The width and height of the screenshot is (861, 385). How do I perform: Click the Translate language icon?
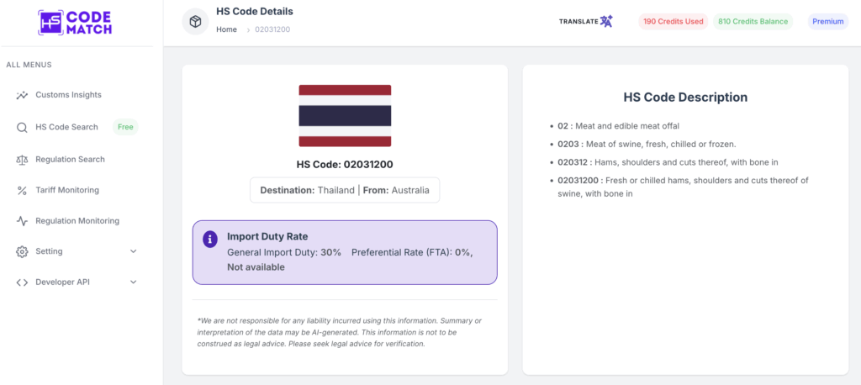606,21
